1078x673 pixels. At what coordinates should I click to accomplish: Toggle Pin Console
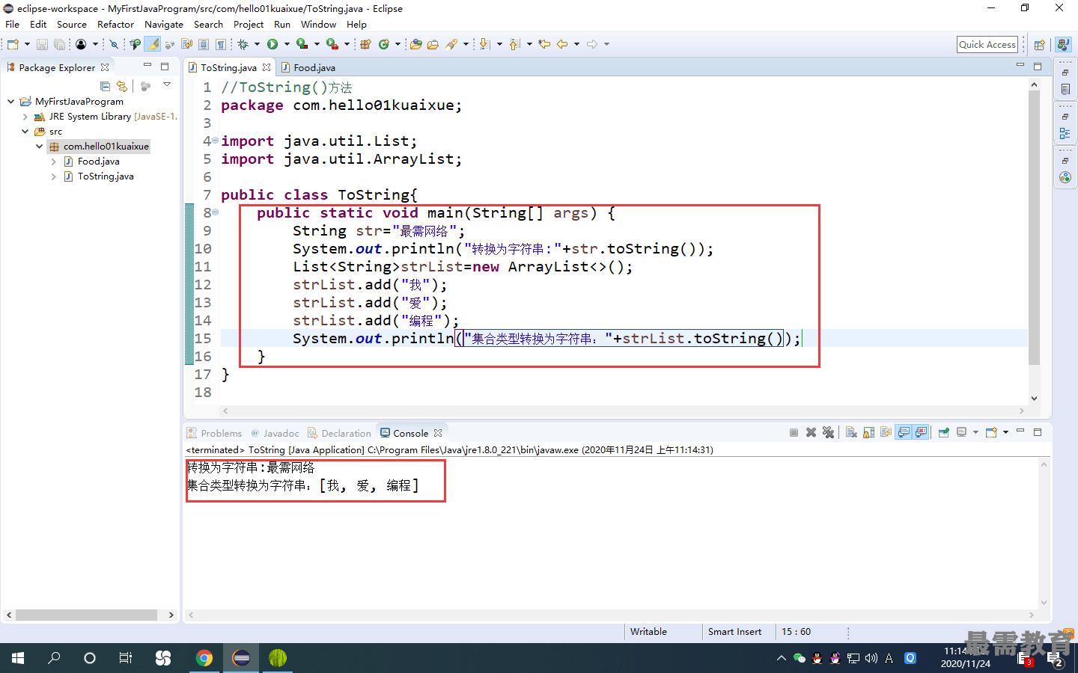943,432
